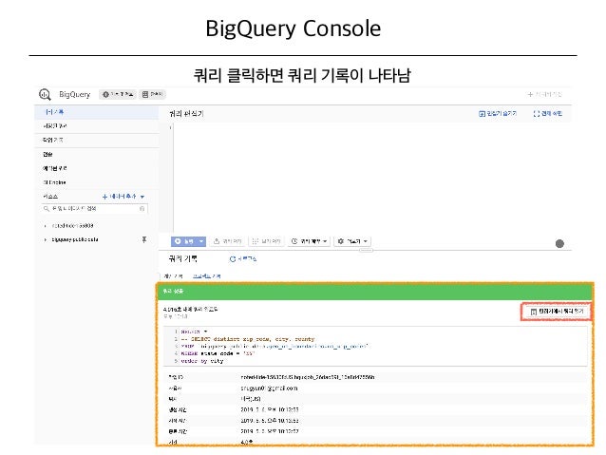
Task: Click the user email ending in gmail.com
Action: (x=269, y=389)
